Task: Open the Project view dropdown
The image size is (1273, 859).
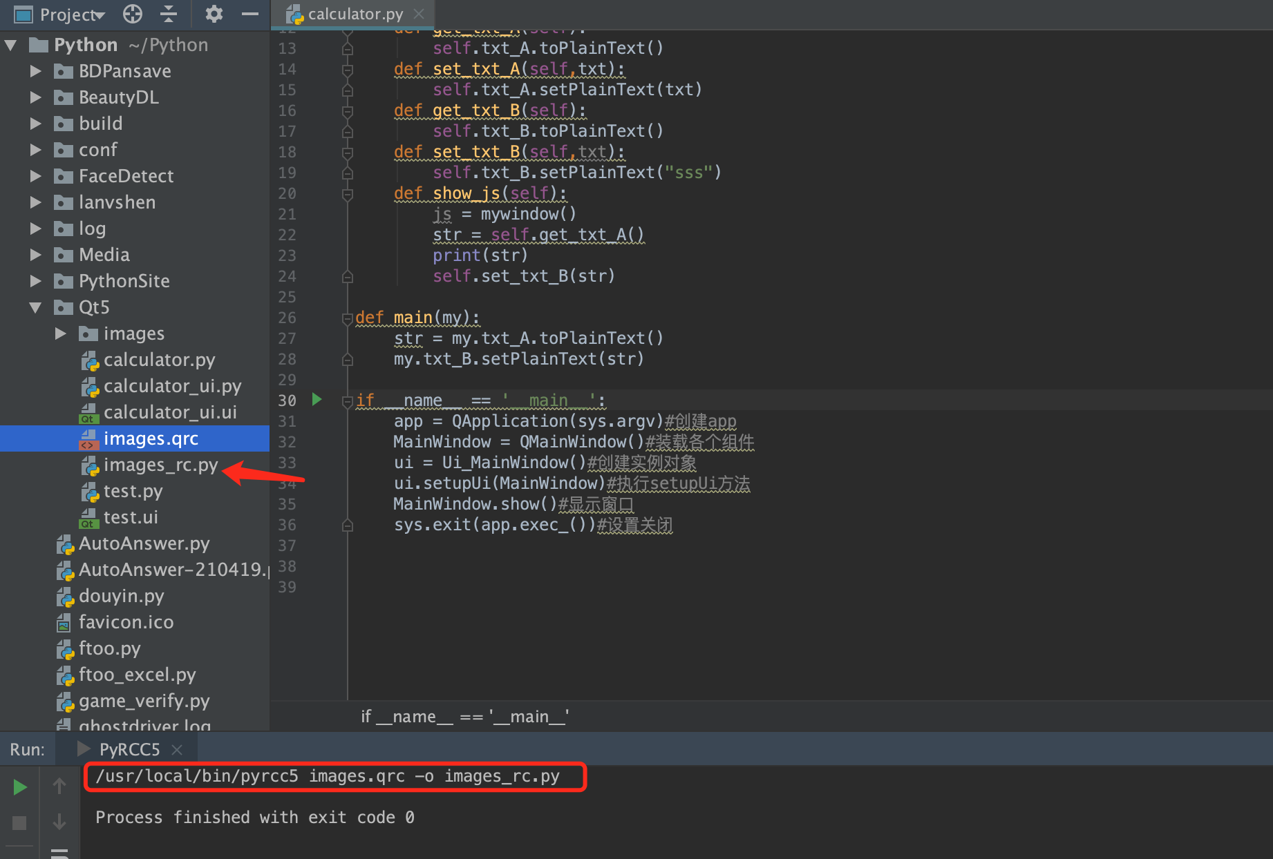Action: click(100, 14)
